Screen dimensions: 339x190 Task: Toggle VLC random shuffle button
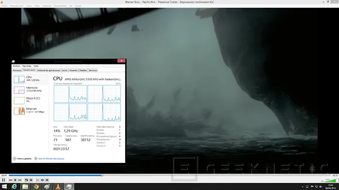click(47, 180)
